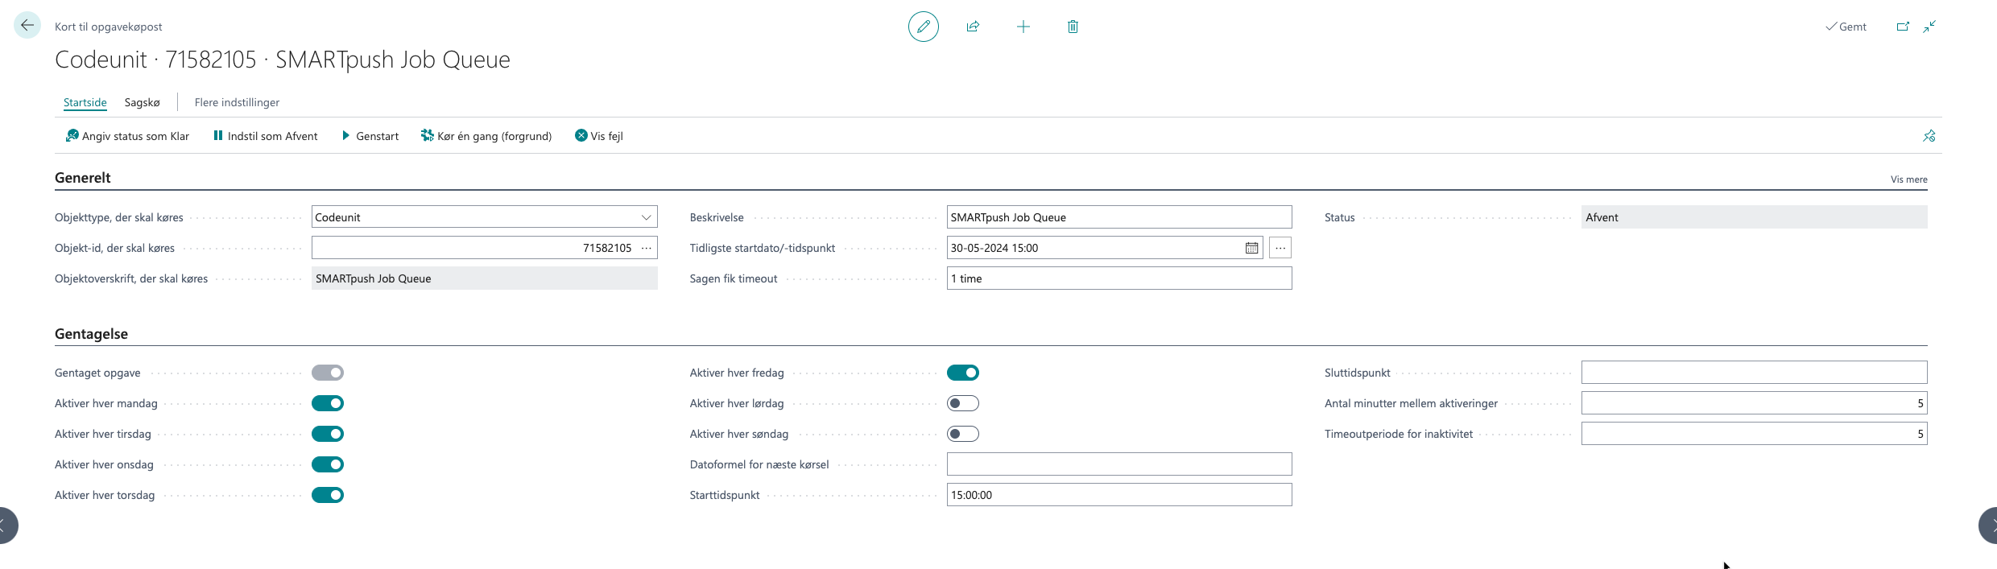This screenshot has width=1997, height=569.
Task: Click the collapse page arrows icon
Action: coord(1929,27)
